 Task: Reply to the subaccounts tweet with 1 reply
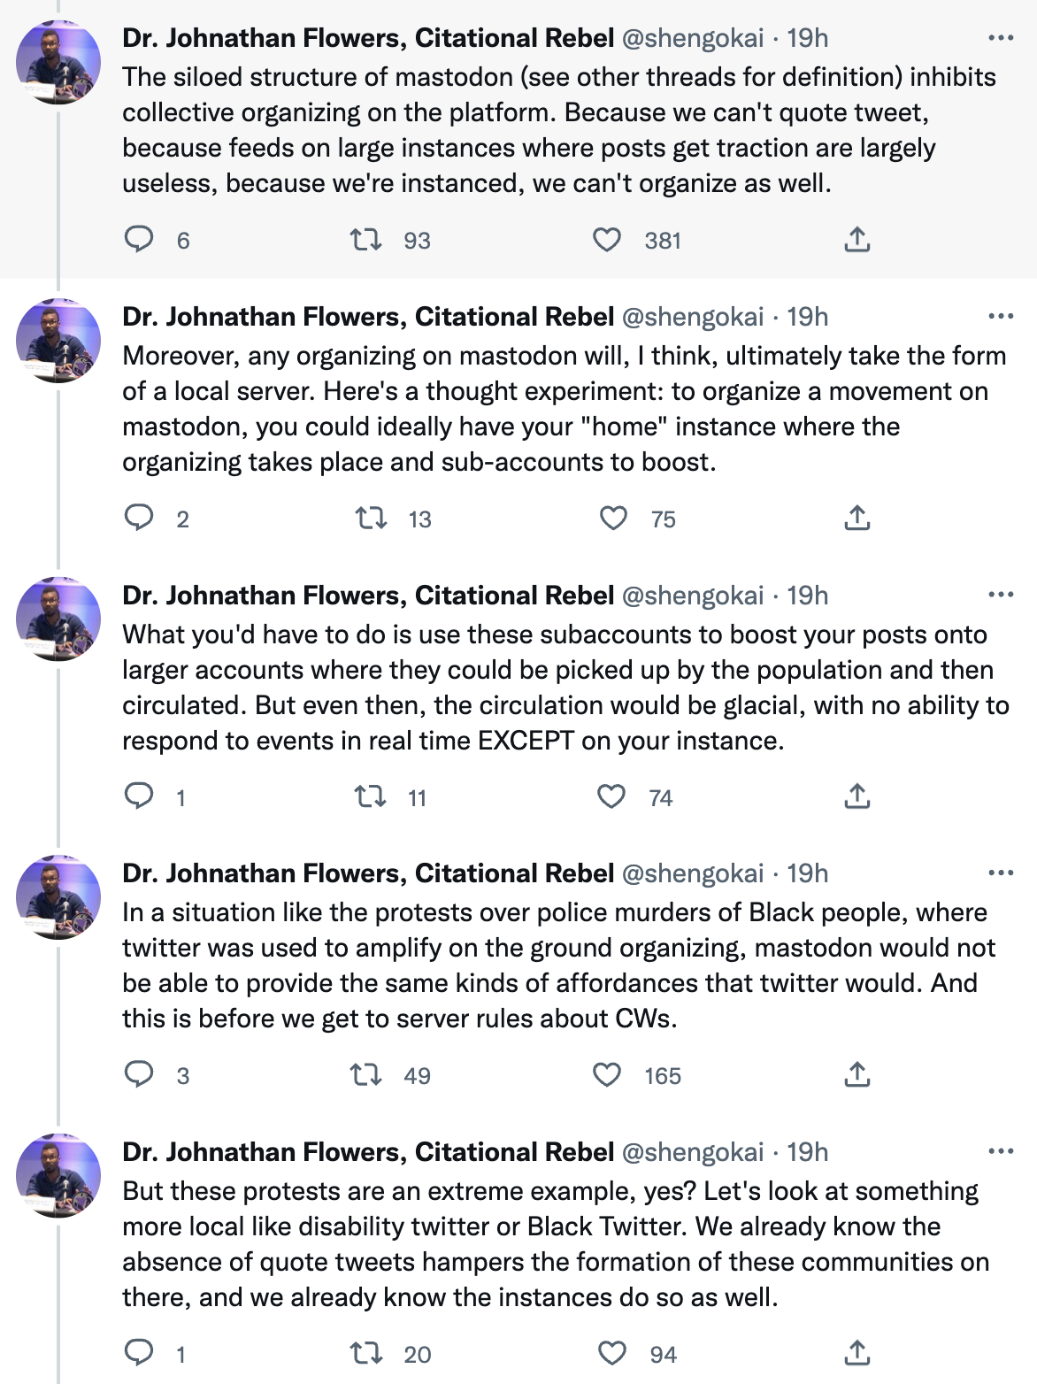[138, 797]
